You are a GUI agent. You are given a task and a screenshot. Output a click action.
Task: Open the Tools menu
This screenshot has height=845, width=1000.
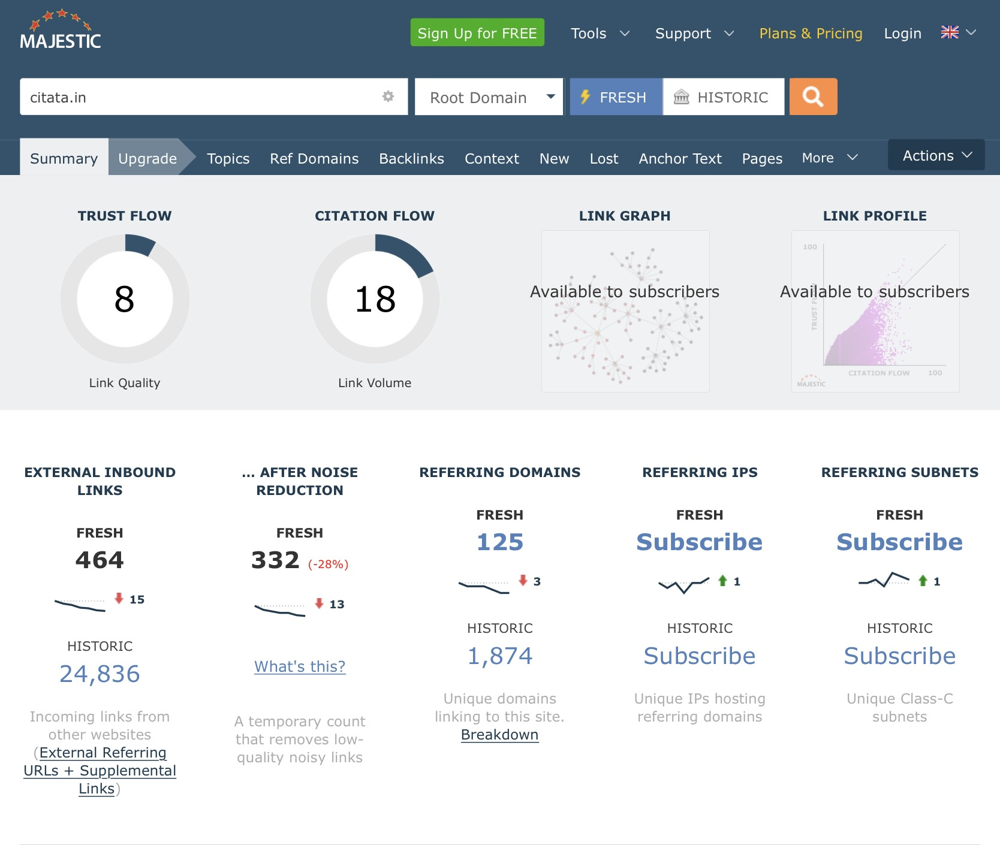[x=600, y=34]
